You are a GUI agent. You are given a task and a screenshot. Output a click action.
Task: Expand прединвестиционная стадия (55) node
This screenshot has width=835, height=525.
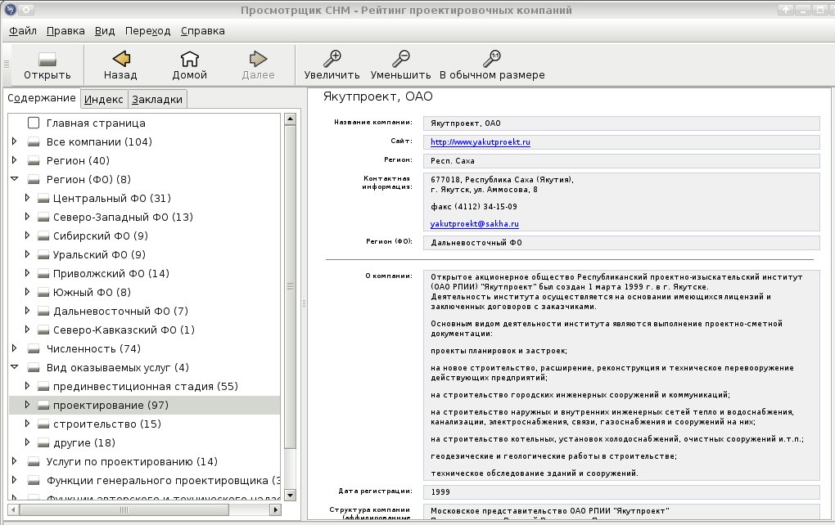click(x=27, y=386)
